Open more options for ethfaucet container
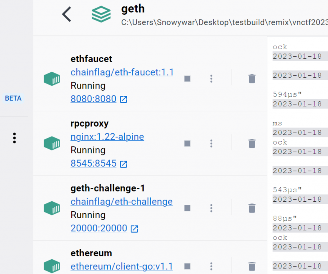 211,79
